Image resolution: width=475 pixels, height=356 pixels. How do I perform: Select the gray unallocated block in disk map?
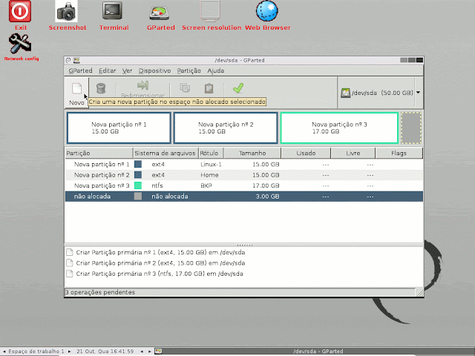pyautogui.click(x=411, y=128)
